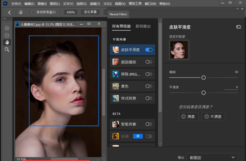The height and width of the screenshot is (161, 246).
Task: Click the 模糊 slider handle
Action: 204,78
